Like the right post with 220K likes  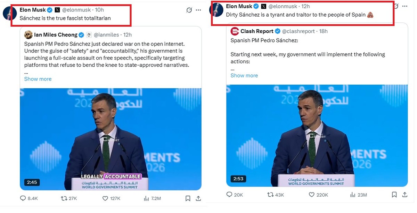point(312,195)
